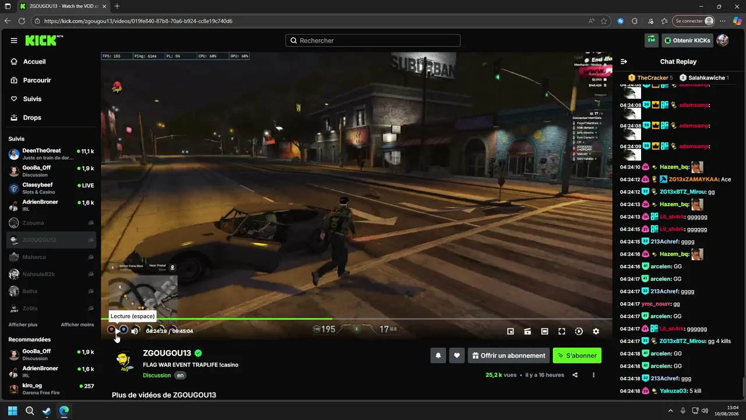
Task: Enter fullscreen mode
Action: click(x=562, y=331)
